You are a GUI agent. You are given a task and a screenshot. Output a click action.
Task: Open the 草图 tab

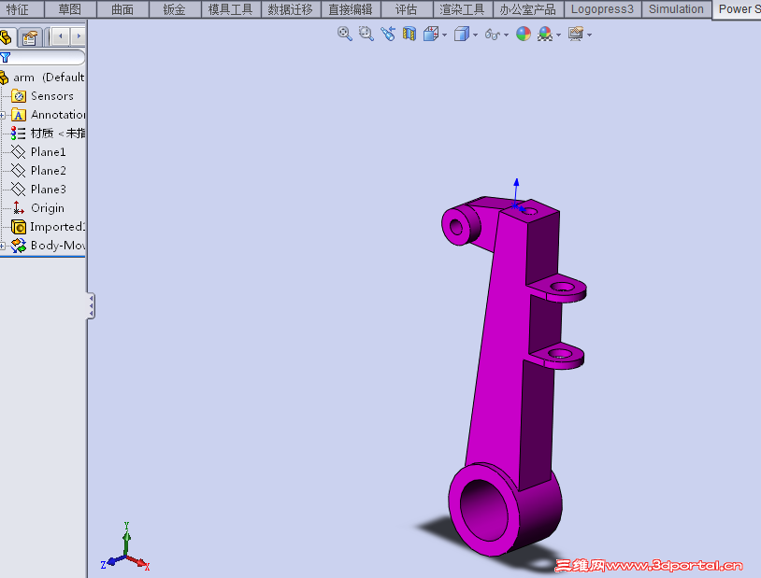pyautogui.click(x=70, y=9)
